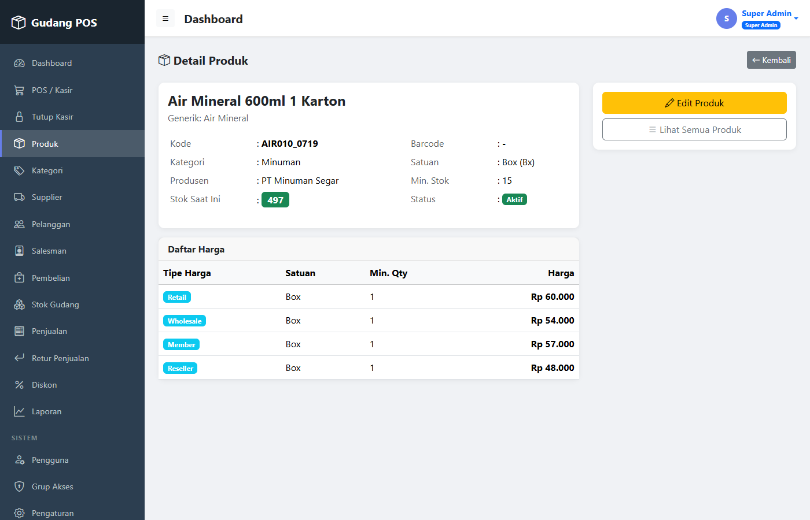Click the Air Mineral 600ml 1 Karton heading

(257, 101)
